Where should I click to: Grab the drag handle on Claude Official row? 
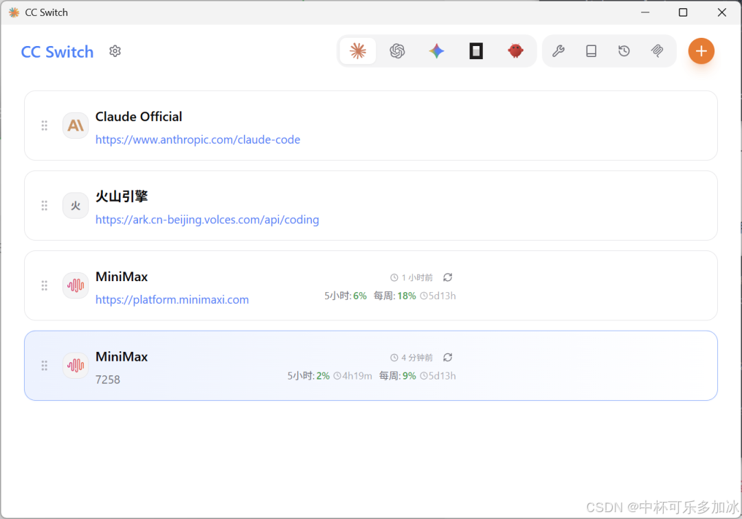pos(44,125)
